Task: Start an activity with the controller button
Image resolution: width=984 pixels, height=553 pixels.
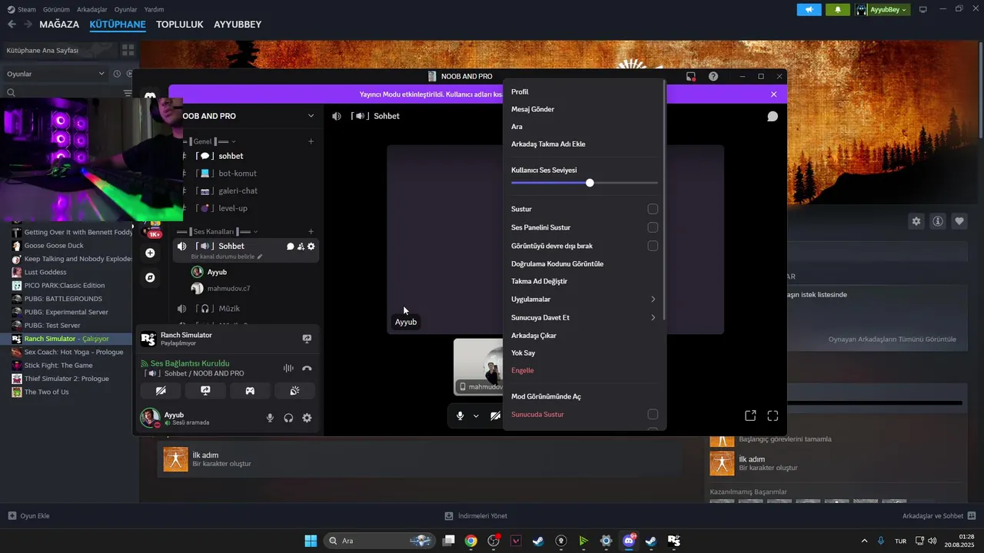Action: coord(250,391)
